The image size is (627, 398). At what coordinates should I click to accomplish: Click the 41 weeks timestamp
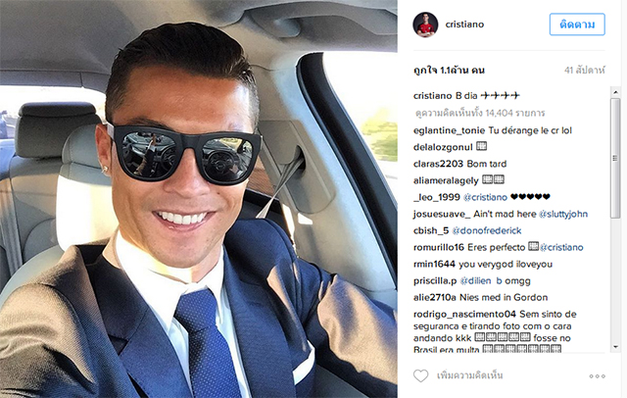click(585, 71)
